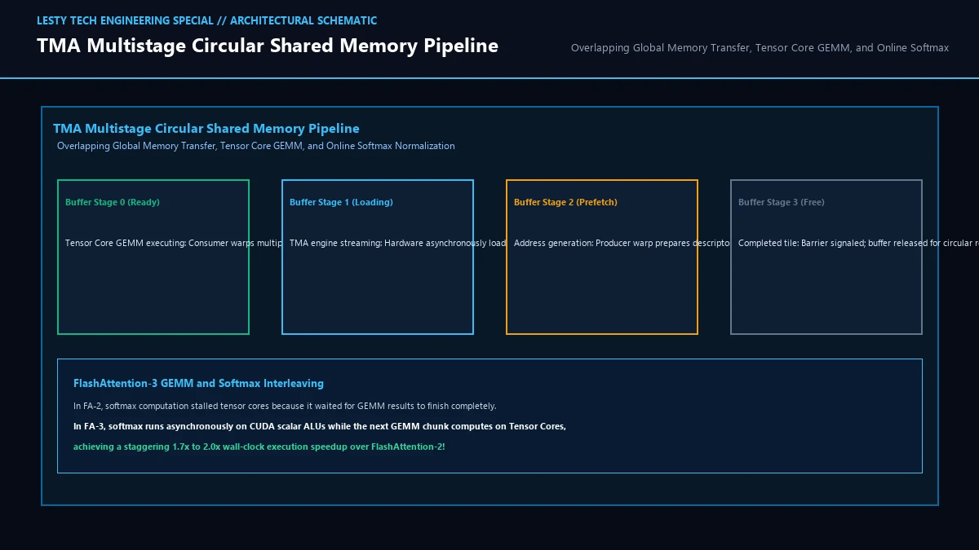
Task: Select the blue pipeline heading inside the panel
Action: pos(206,129)
